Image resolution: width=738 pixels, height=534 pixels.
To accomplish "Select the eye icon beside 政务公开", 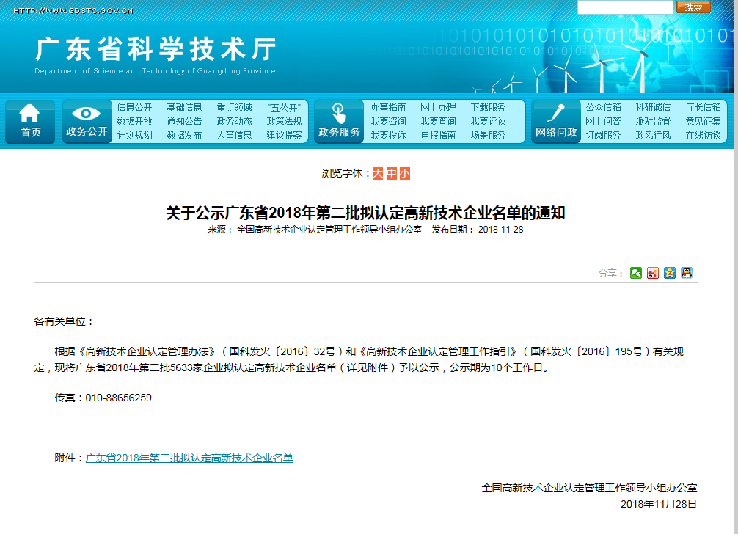I will 87,114.
